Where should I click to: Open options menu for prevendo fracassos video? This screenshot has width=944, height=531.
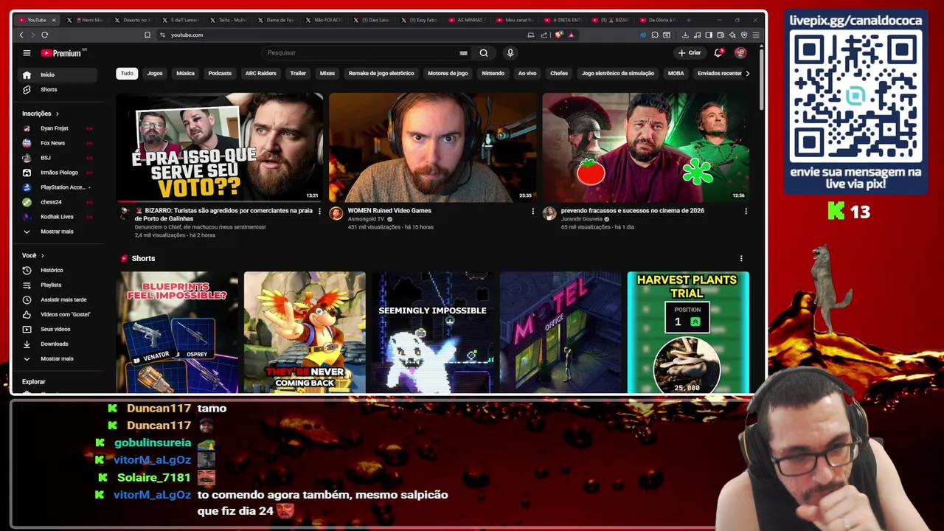[x=746, y=212]
